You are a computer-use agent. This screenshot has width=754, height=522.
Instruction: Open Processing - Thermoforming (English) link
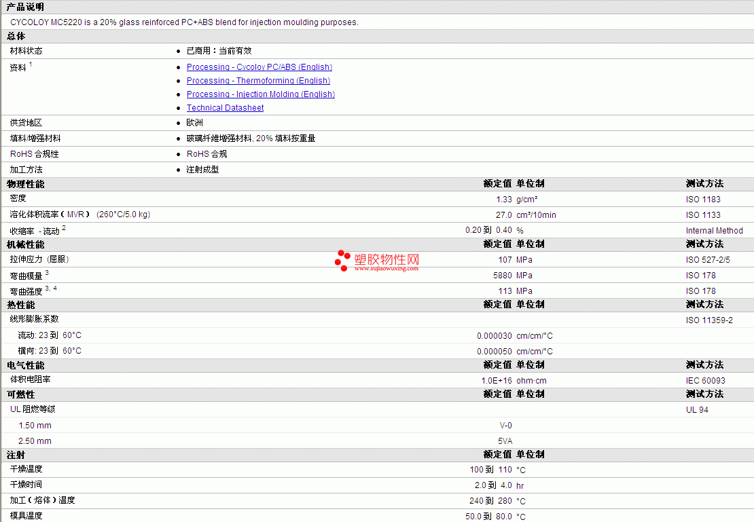pos(258,80)
